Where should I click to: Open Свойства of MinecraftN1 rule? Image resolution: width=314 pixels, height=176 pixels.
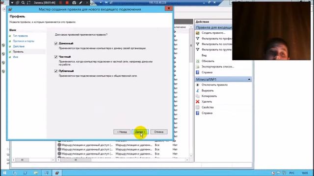(208, 108)
